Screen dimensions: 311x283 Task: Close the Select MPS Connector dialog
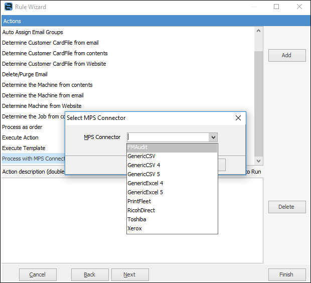pos(238,118)
